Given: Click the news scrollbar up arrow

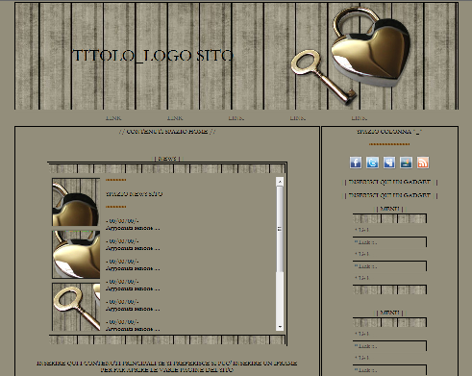Looking at the screenshot, I should (280, 182).
